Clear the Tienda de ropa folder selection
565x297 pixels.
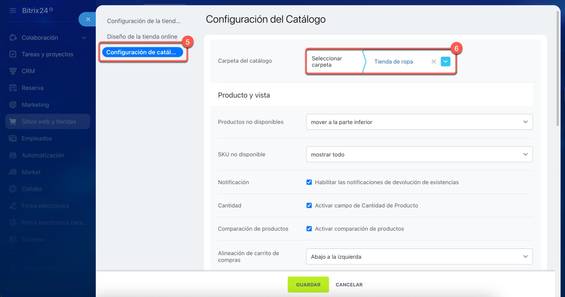click(433, 62)
